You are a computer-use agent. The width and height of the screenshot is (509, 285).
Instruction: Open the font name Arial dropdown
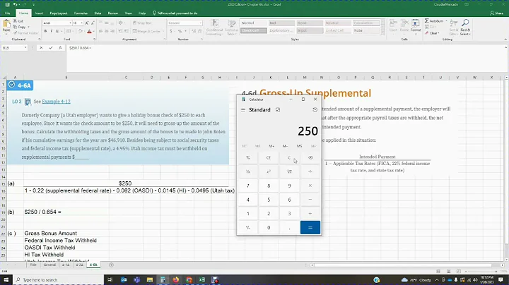(x=70, y=23)
